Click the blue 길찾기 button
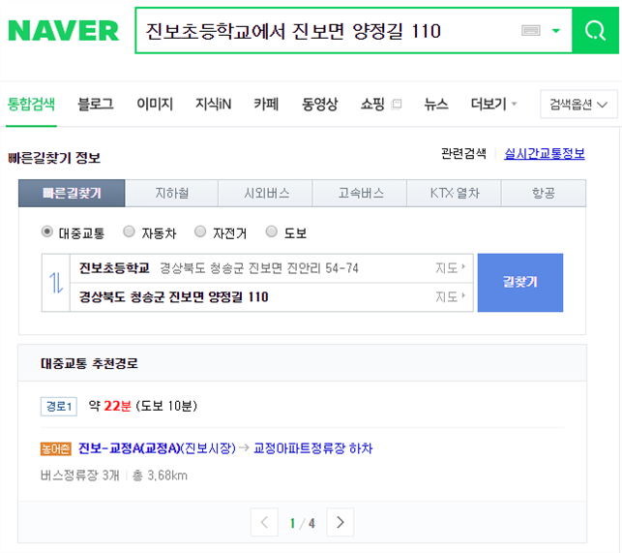622x553 pixels. [x=520, y=283]
